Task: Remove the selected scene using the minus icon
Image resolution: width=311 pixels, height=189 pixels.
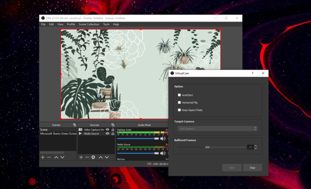Action: tap(49, 157)
